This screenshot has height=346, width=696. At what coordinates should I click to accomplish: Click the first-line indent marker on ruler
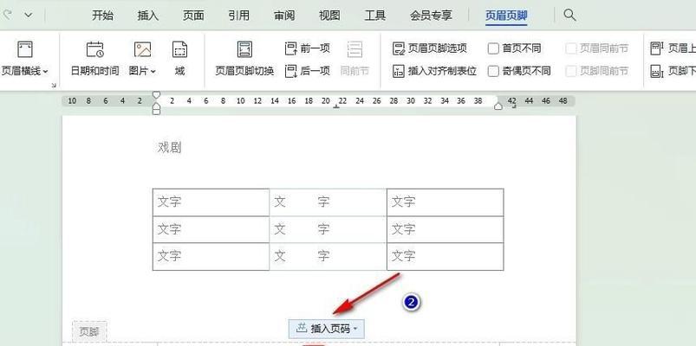156,95
